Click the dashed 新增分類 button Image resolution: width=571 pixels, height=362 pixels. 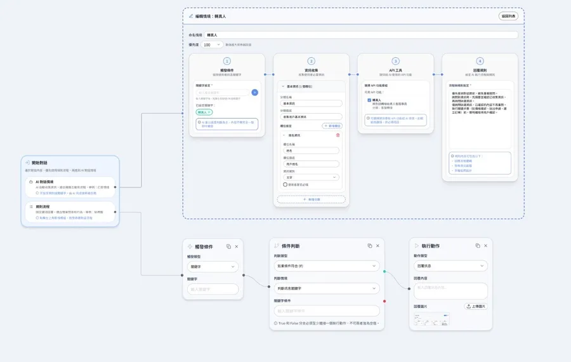pyautogui.click(x=311, y=199)
